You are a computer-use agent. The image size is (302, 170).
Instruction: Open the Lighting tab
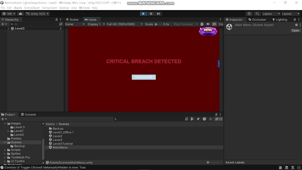coord(280,20)
